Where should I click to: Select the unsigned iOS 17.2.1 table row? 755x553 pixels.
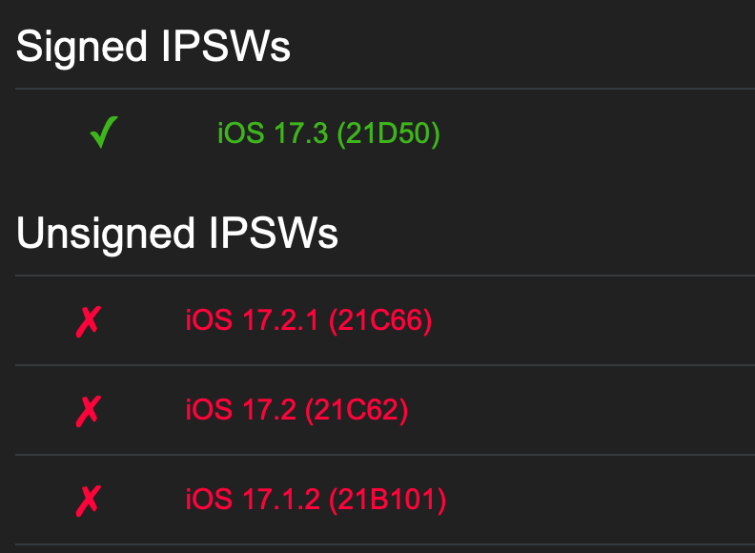(572, 320)
